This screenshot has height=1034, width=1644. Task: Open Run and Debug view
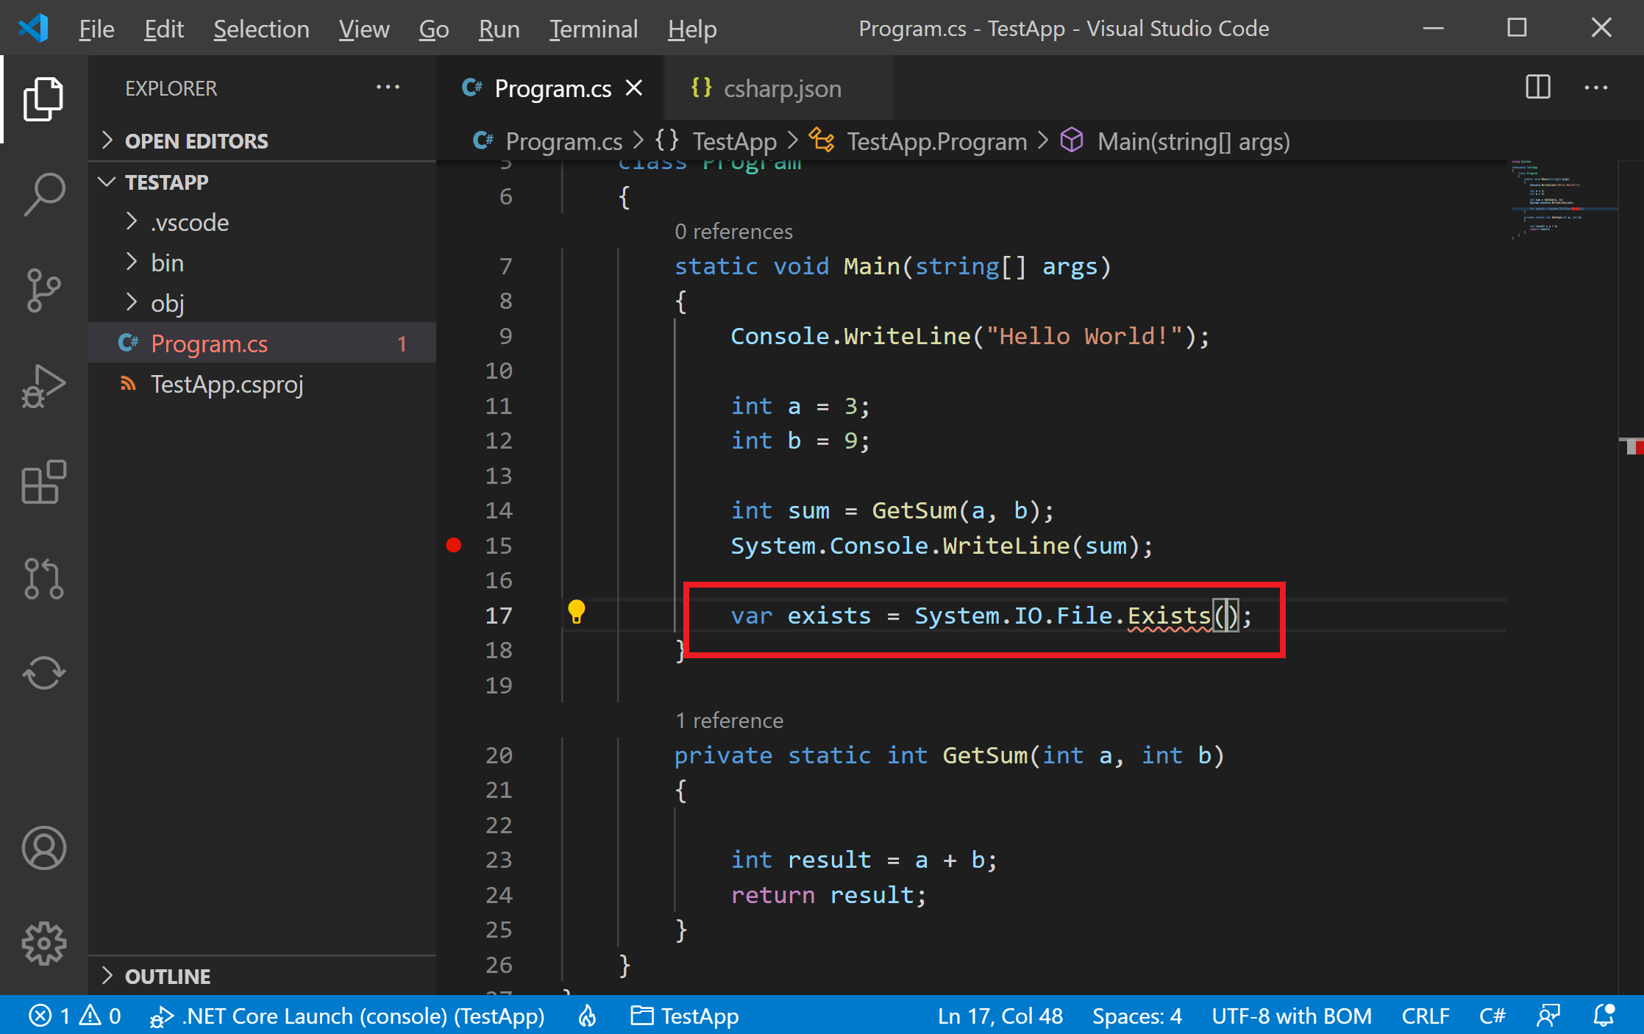pos(44,385)
